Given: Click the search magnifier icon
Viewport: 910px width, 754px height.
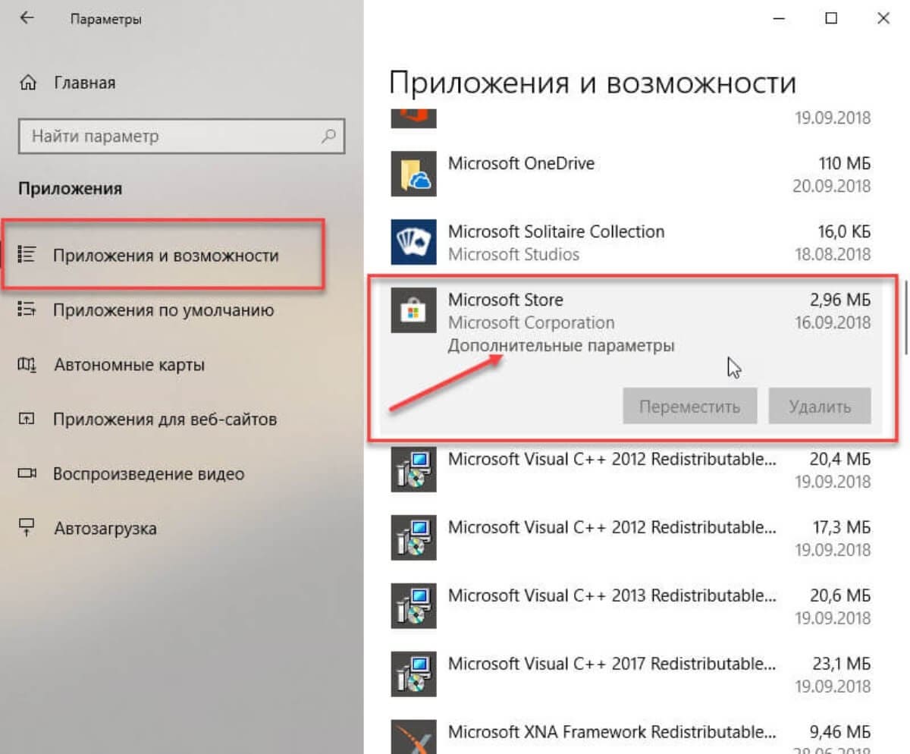Looking at the screenshot, I should pyautogui.click(x=328, y=137).
